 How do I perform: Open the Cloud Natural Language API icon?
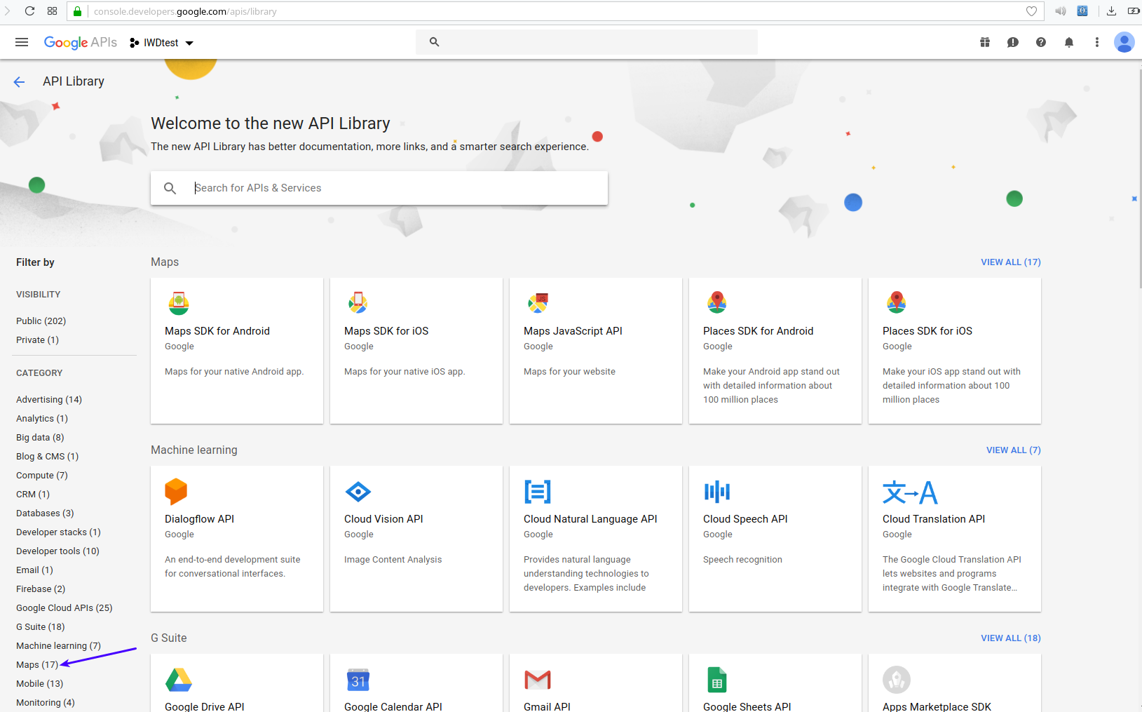(538, 492)
